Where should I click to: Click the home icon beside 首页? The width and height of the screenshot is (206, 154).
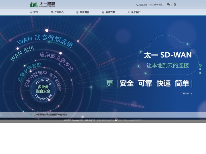tap(31, 13)
